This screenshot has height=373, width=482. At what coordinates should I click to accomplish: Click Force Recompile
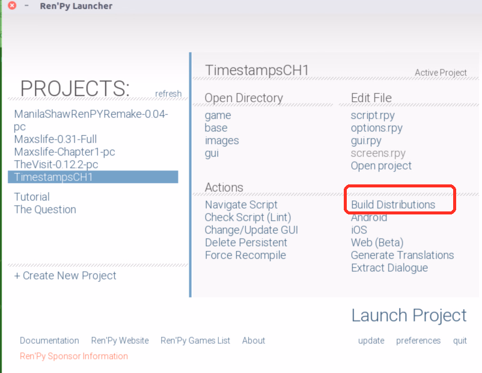tap(245, 255)
